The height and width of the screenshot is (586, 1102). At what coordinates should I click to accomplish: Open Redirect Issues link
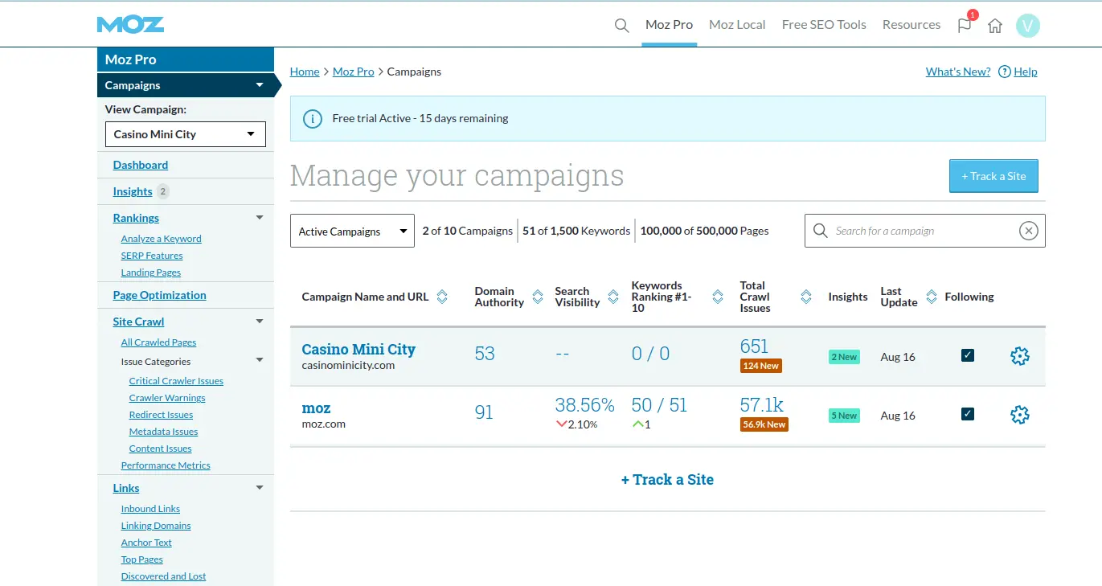coord(162,415)
